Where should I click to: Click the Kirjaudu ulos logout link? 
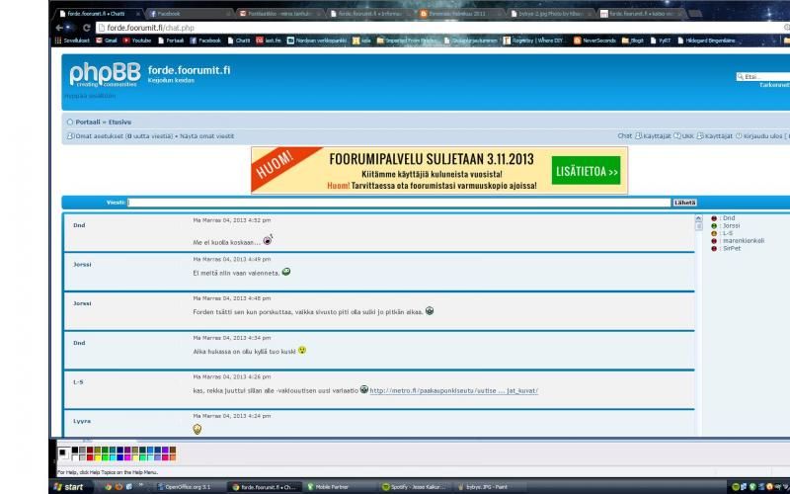762,136
